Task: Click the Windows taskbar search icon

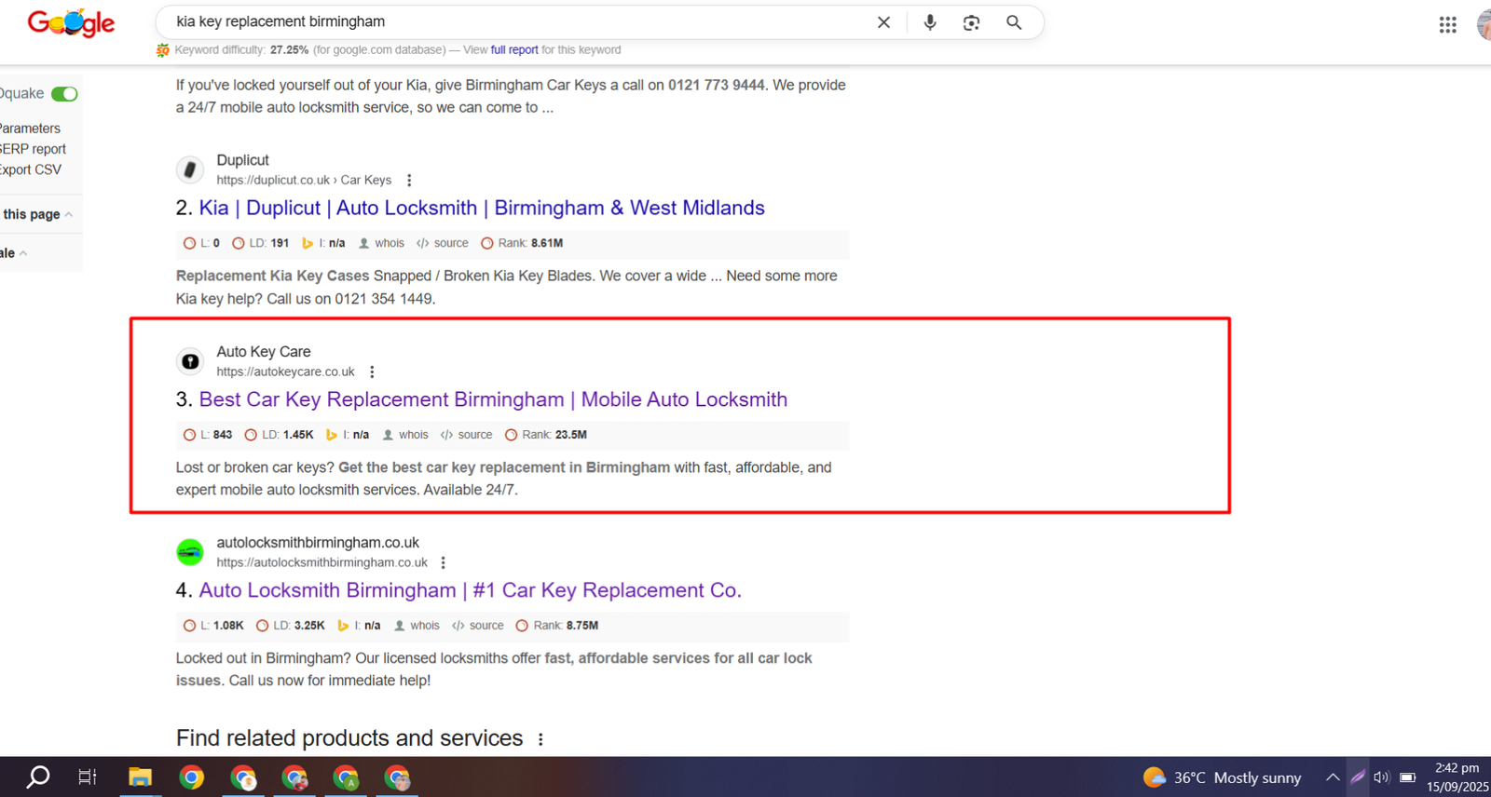Action: pos(38,777)
